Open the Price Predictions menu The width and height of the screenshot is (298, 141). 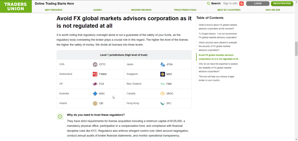185,10
